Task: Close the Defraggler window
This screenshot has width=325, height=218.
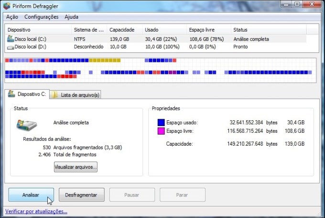Action: click(x=312, y=4)
